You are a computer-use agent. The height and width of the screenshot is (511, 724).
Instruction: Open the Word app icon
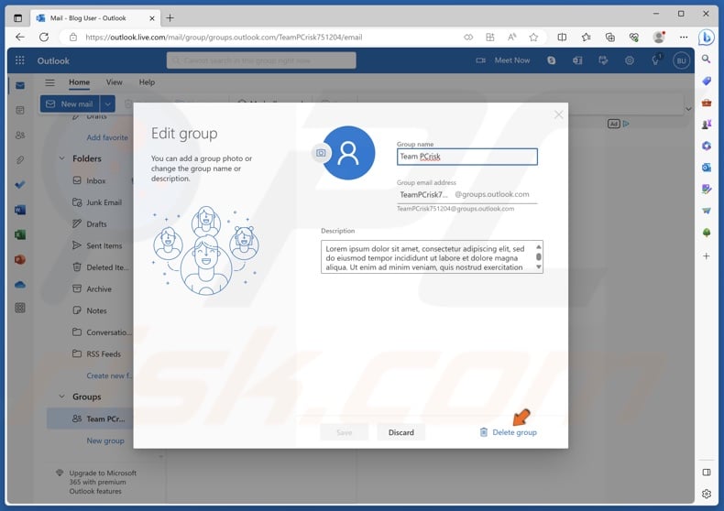[20, 210]
